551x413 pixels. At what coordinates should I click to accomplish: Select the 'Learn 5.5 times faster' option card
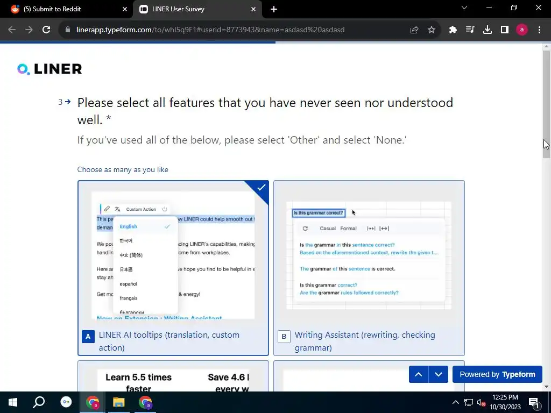(x=173, y=376)
